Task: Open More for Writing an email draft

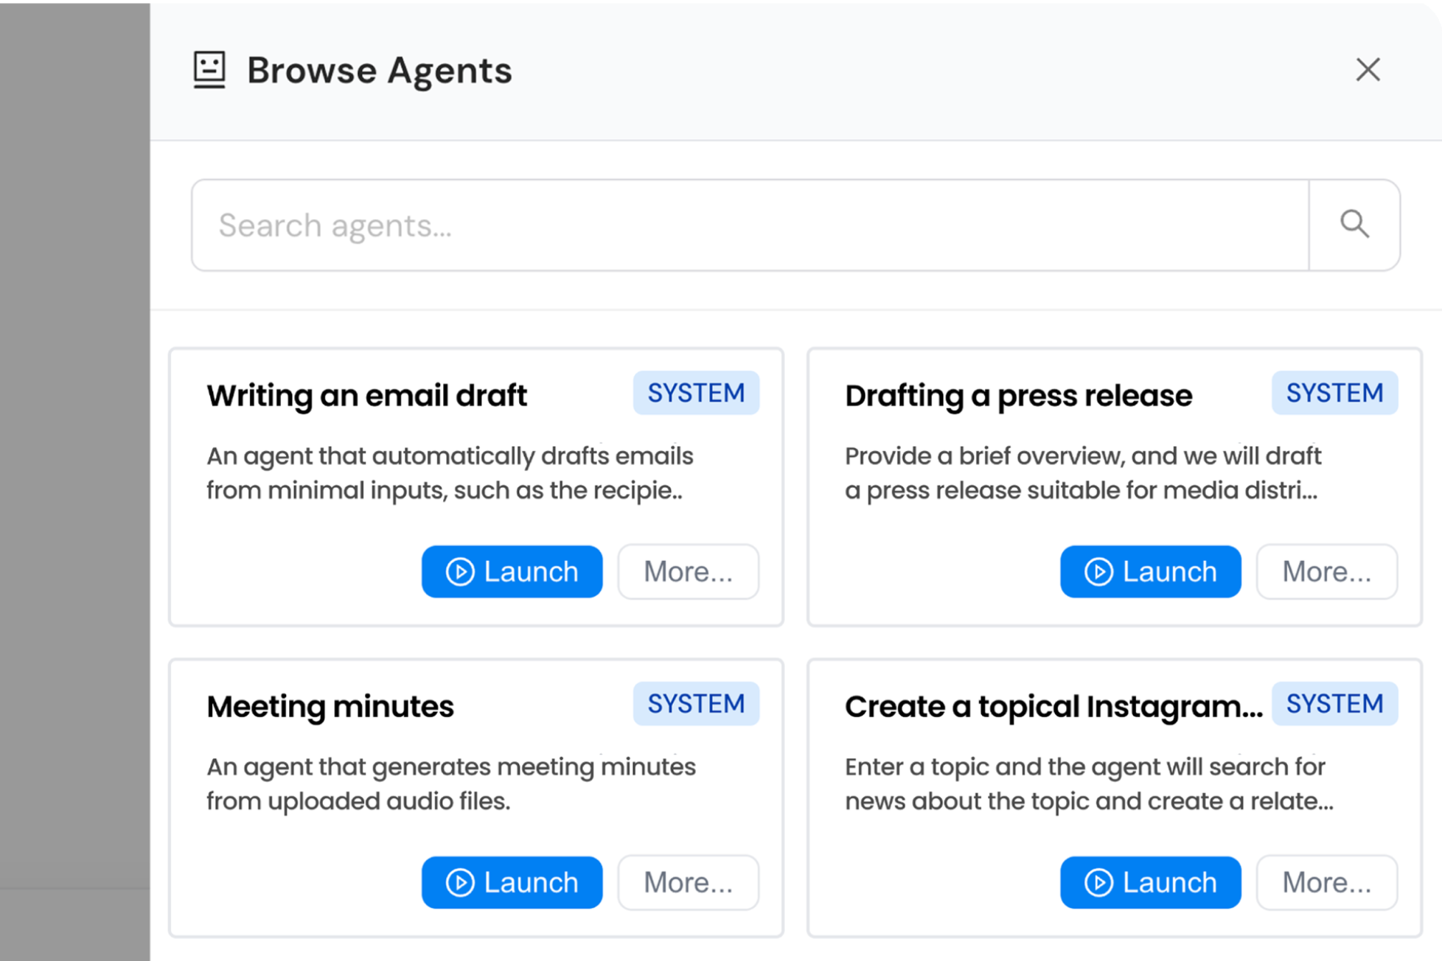Action: pyautogui.click(x=688, y=571)
